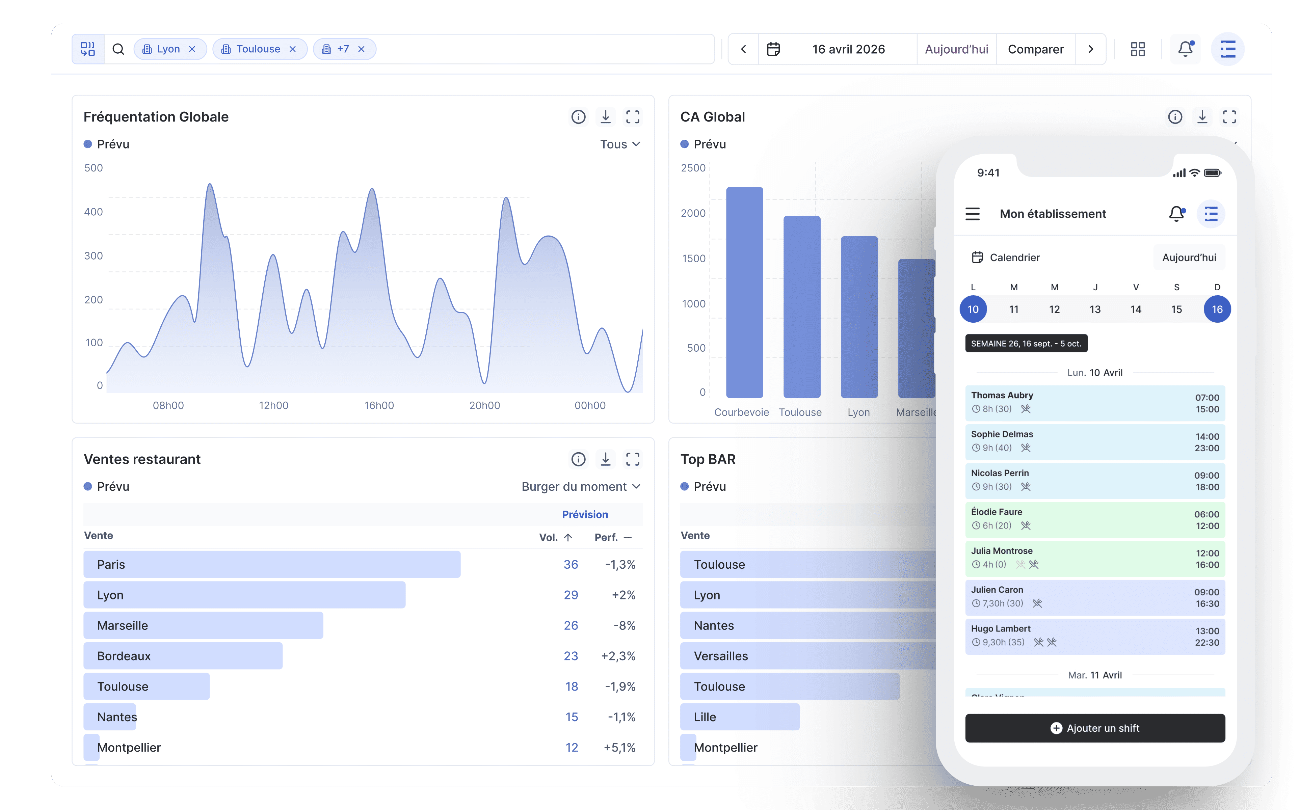Select Comparer in date toolbar

point(1035,49)
